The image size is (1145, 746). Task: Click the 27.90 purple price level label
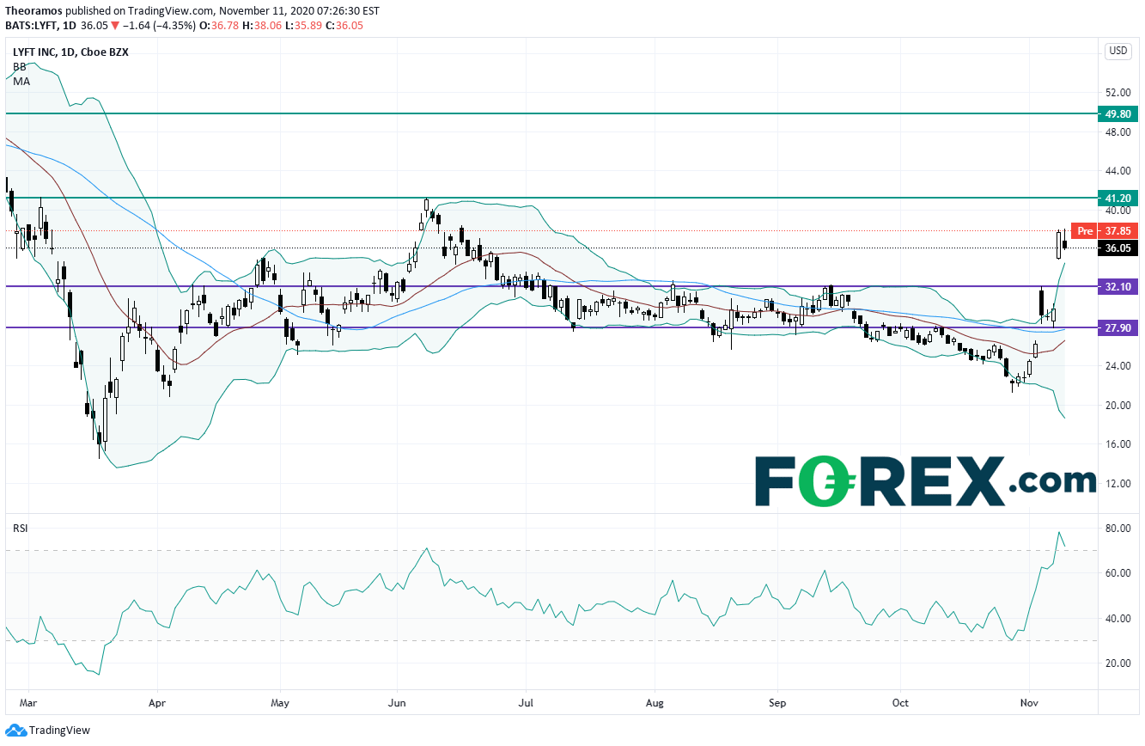(1118, 327)
